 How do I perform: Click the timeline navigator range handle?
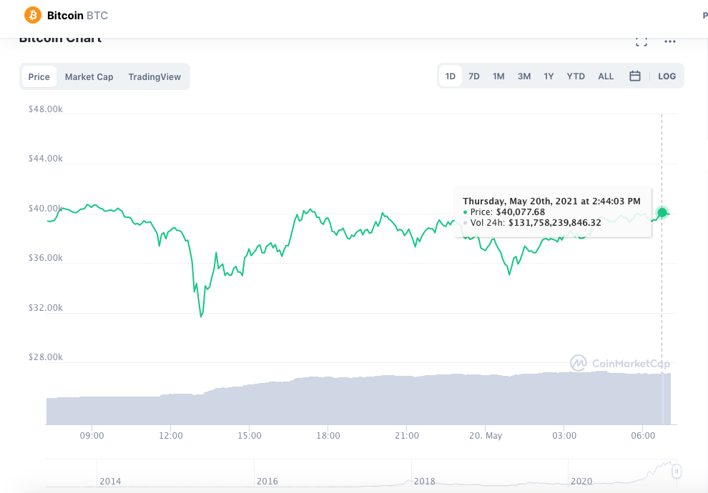click(x=677, y=472)
